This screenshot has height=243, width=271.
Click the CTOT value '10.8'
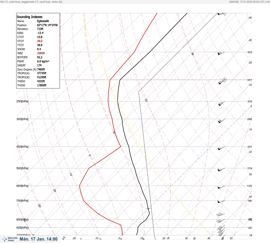coord(39,37)
